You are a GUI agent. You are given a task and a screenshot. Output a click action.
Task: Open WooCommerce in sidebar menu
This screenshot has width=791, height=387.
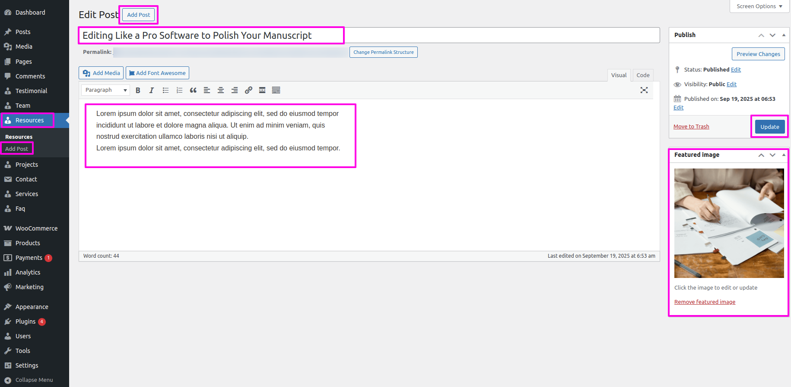coord(36,228)
